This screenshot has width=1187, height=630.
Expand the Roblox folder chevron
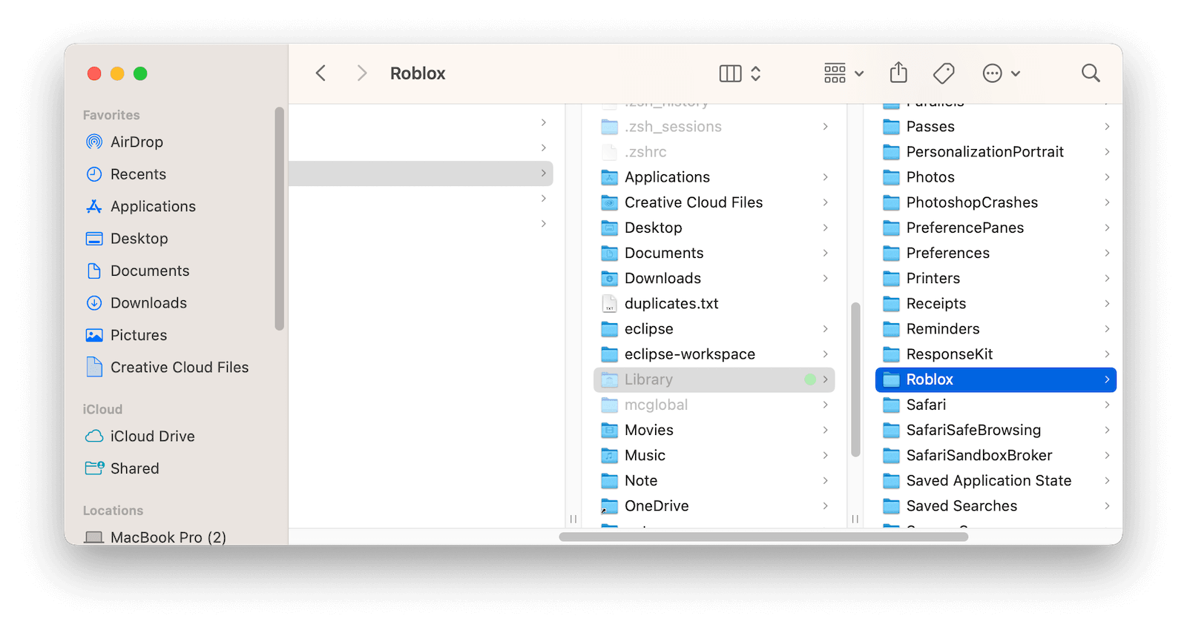[x=1107, y=379]
